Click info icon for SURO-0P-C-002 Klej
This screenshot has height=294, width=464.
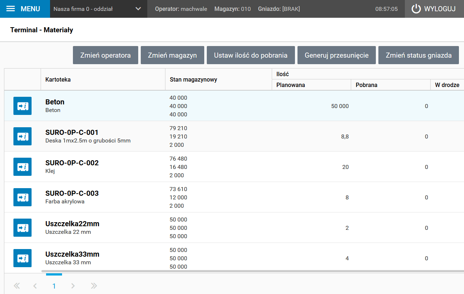[x=22, y=167]
